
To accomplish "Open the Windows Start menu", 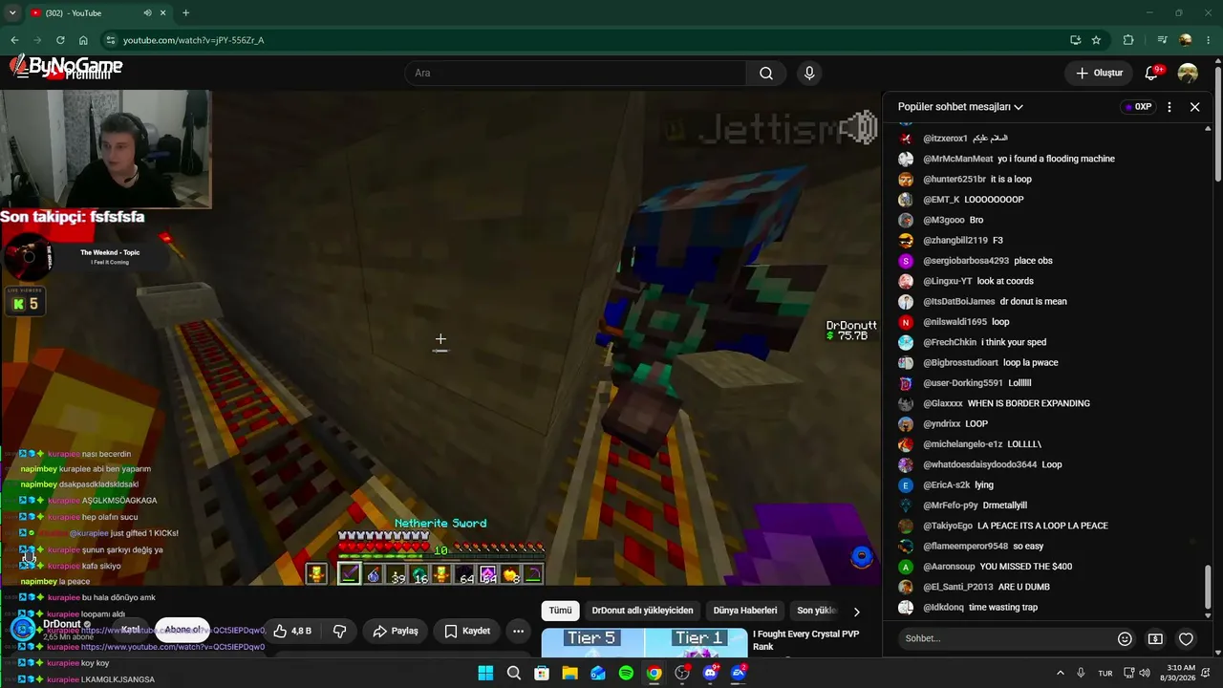I will [x=485, y=673].
